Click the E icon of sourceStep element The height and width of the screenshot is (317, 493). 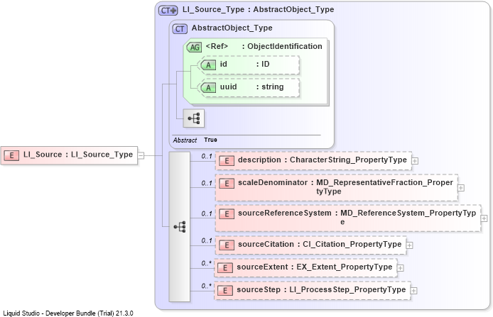[225, 290]
